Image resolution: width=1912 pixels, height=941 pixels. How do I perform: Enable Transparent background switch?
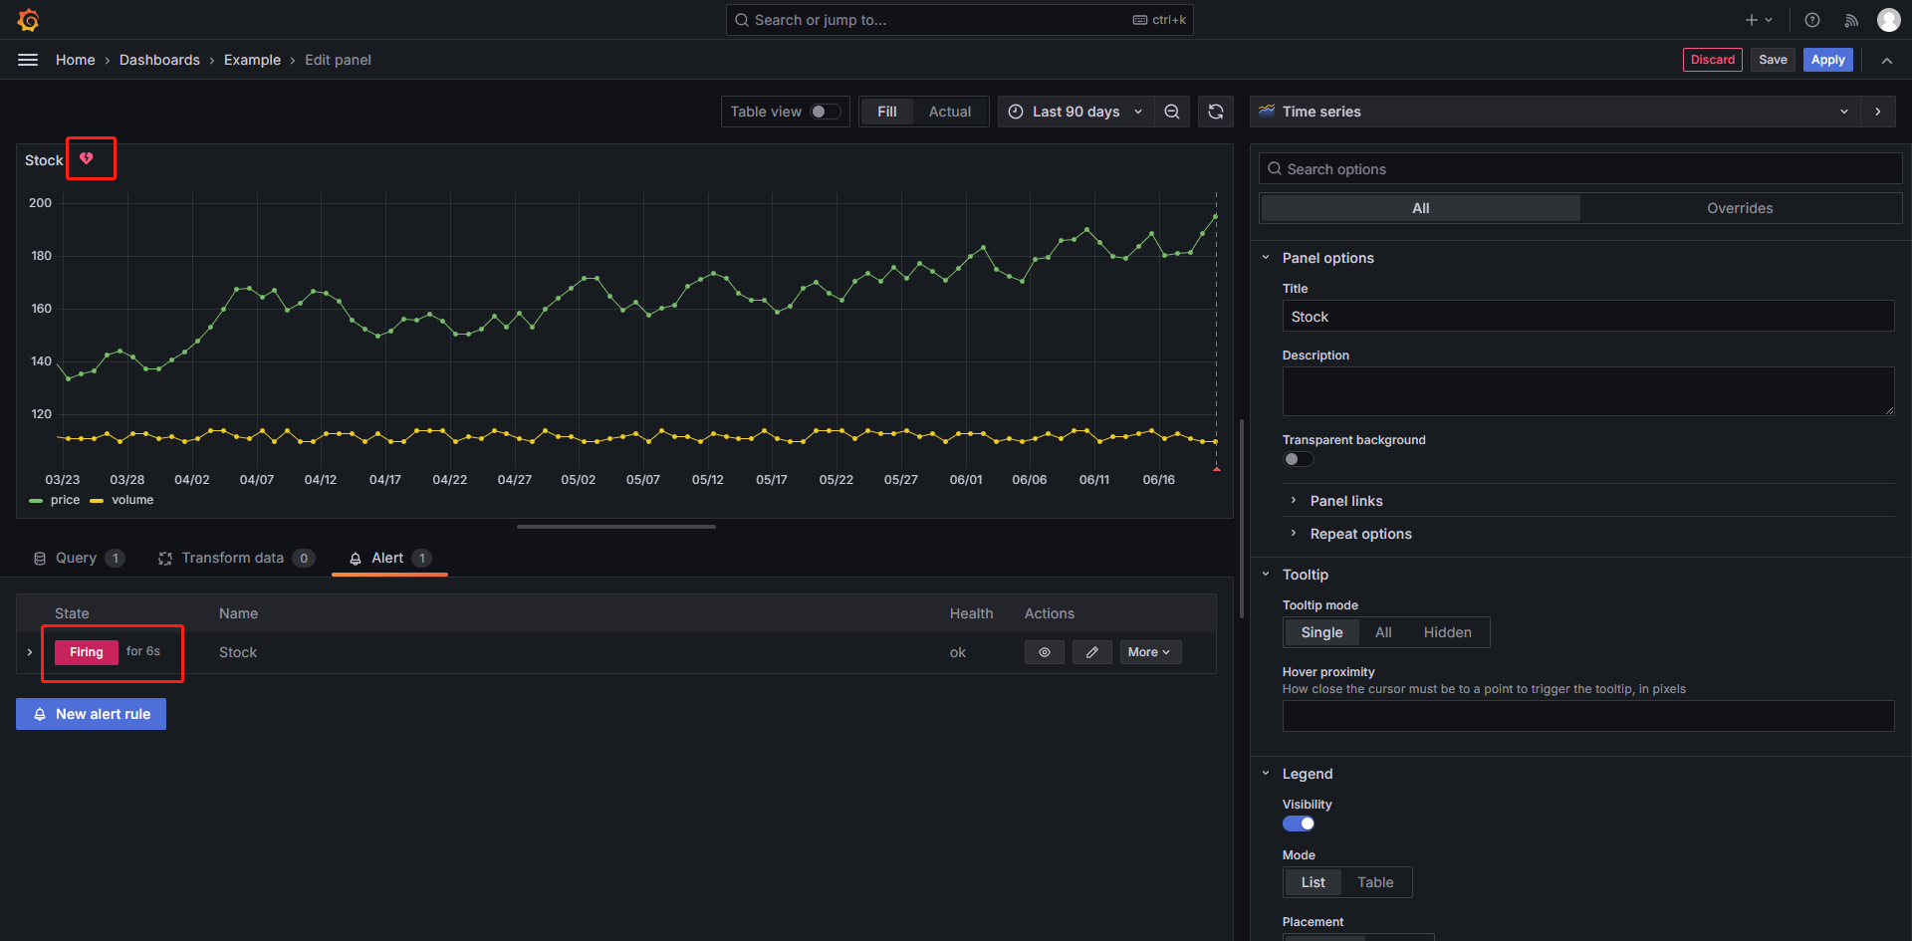click(x=1298, y=459)
